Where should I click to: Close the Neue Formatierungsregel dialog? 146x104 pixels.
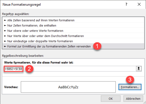pyautogui.click(x=139, y=4)
